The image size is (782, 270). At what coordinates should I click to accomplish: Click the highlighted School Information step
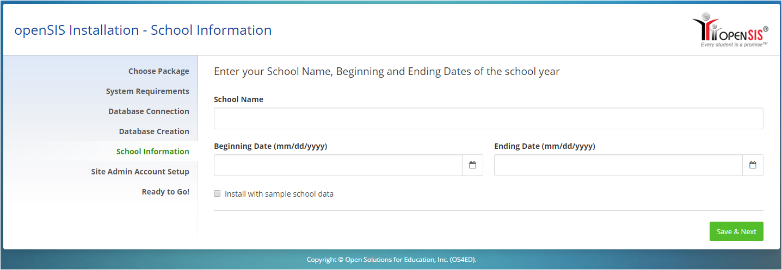152,152
